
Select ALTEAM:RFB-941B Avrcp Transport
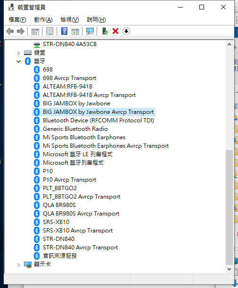point(89,95)
